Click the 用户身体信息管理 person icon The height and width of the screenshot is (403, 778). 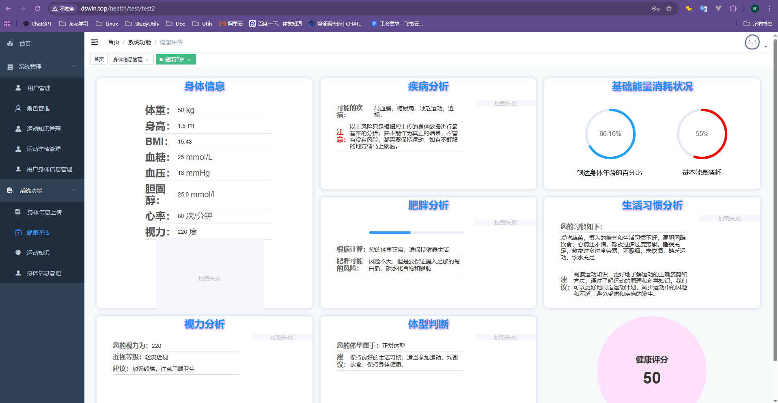pos(18,169)
